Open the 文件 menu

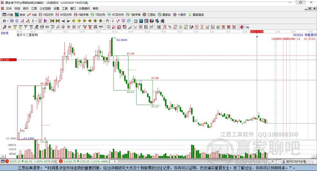coord(9,8)
